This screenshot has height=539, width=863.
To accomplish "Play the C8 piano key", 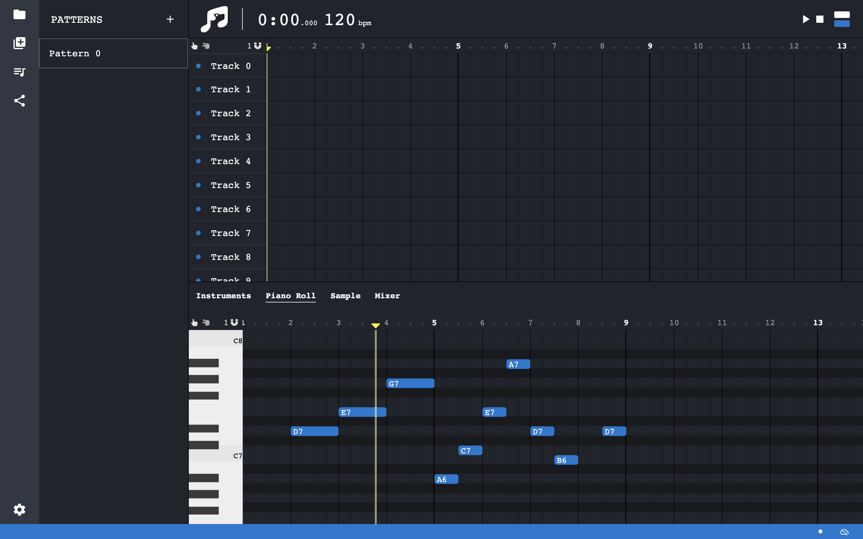I will pos(216,339).
